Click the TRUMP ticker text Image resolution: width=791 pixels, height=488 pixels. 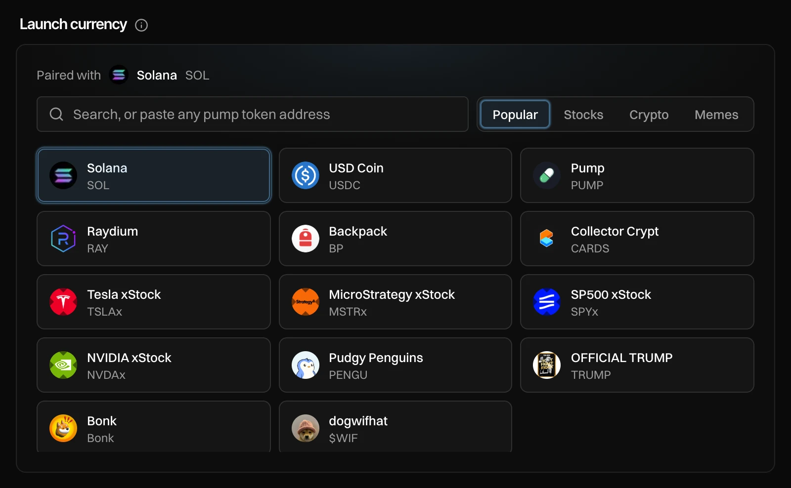[x=591, y=375]
